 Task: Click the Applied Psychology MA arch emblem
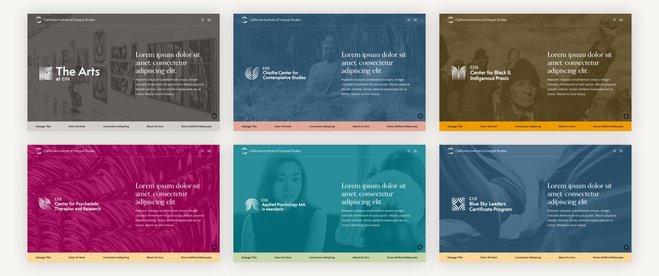(252, 204)
